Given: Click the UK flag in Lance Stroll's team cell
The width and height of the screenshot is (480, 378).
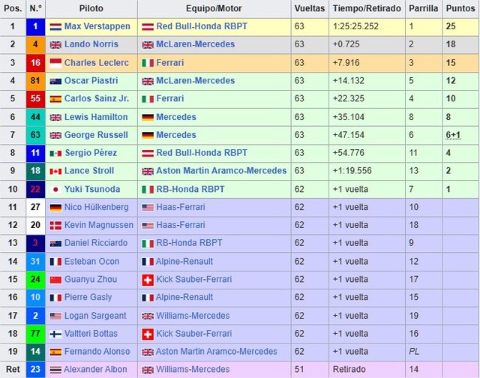Looking at the screenshot, I should (148, 172).
